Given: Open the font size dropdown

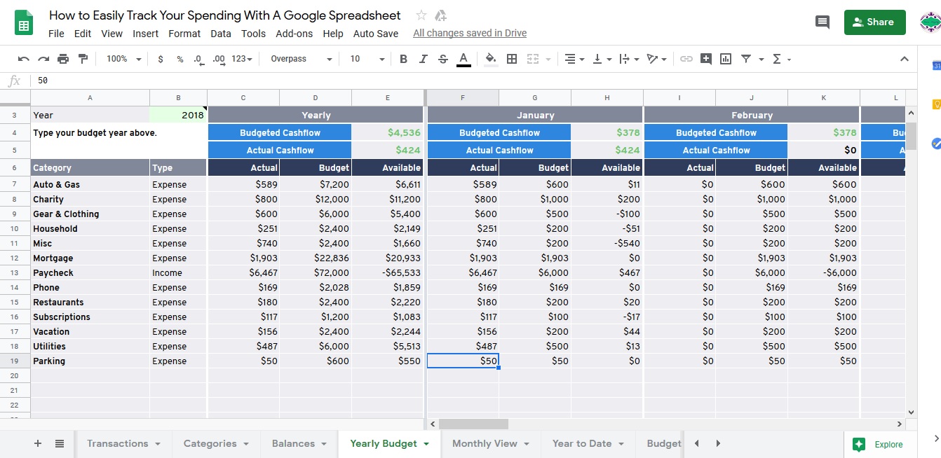Looking at the screenshot, I should 367,59.
